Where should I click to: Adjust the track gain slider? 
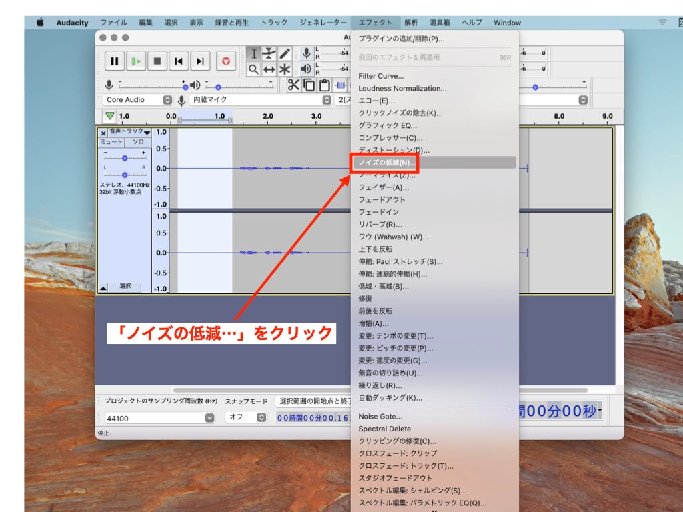[125, 157]
